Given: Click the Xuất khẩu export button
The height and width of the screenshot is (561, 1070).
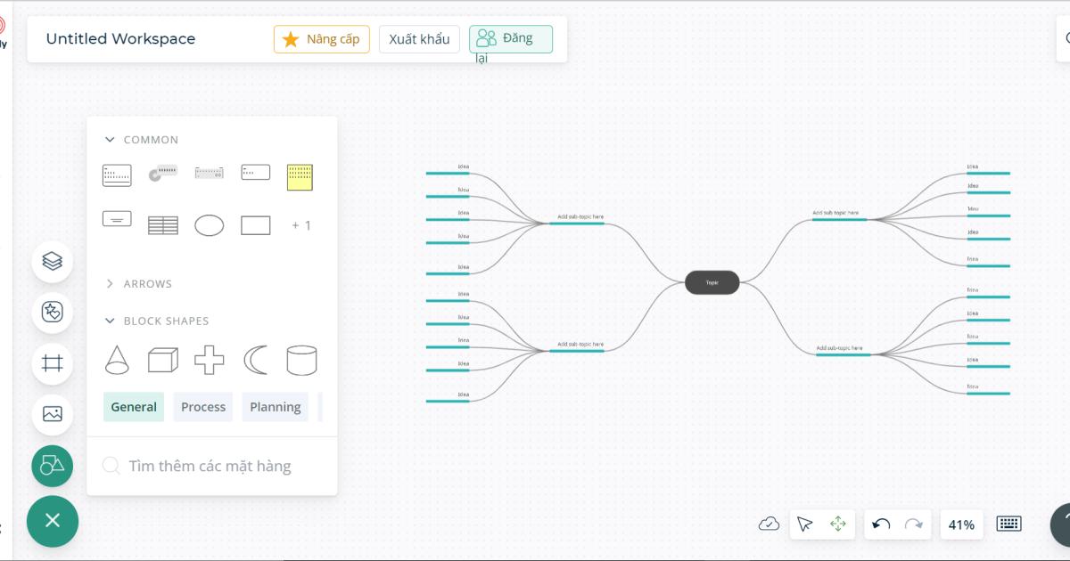Looking at the screenshot, I should coord(419,39).
